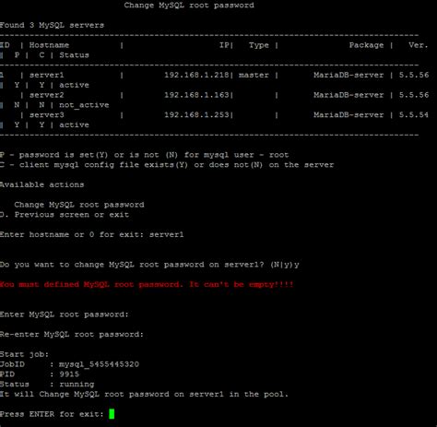Viewport: 437px width, 427px height.
Task: Click the 'Package' column header
Action: pos(366,45)
